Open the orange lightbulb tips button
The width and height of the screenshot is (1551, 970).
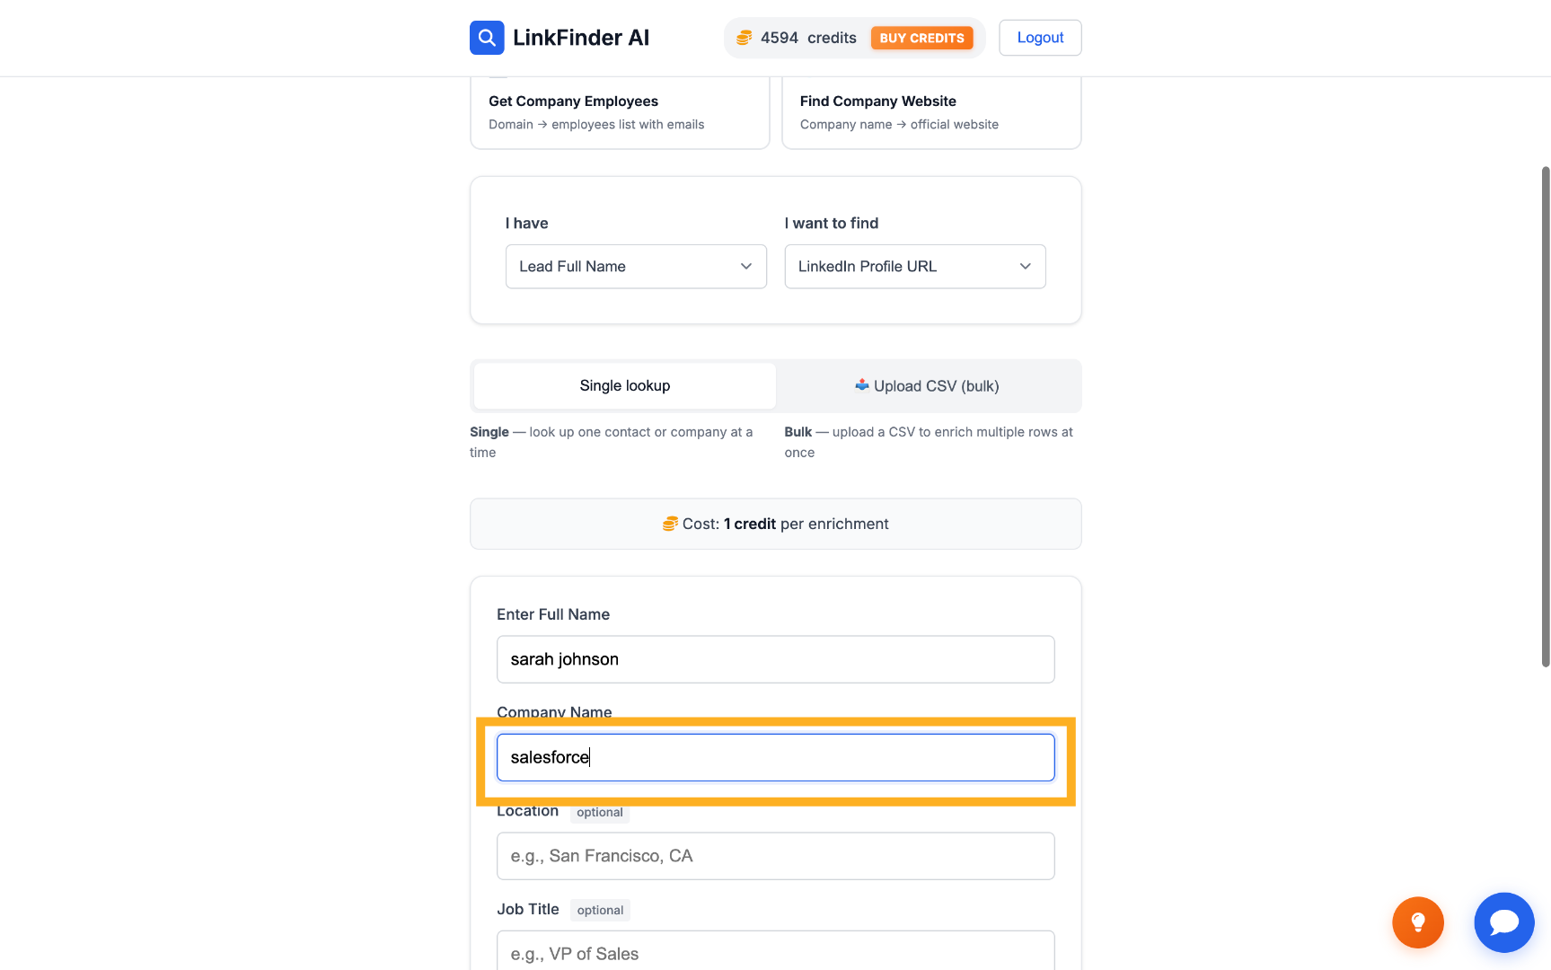click(x=1418, y=922)
